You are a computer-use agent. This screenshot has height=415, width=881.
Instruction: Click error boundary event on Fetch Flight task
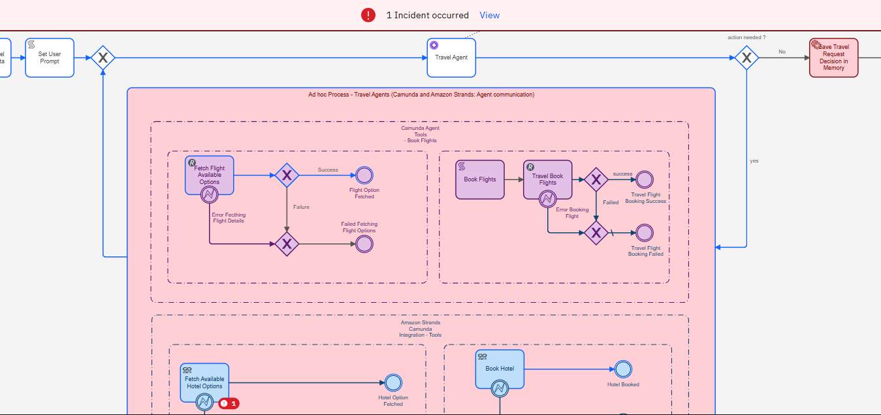pos(209,194)
